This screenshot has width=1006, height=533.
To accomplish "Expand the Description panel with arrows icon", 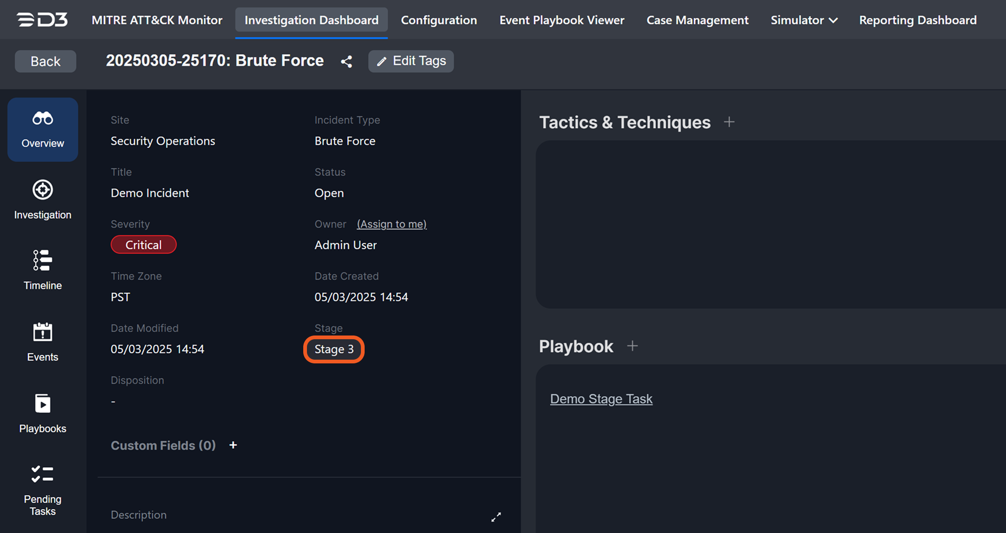I will [x=496, y=517].
